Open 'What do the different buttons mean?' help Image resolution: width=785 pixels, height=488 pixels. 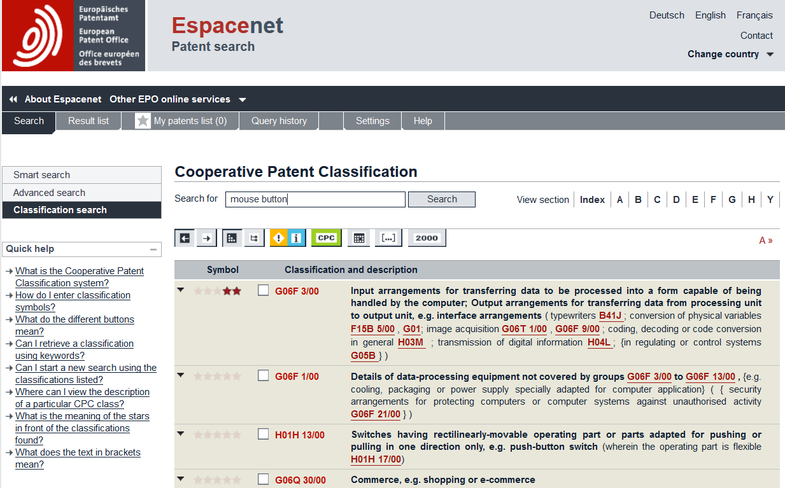pyautogui.click(x=74, y=325)
